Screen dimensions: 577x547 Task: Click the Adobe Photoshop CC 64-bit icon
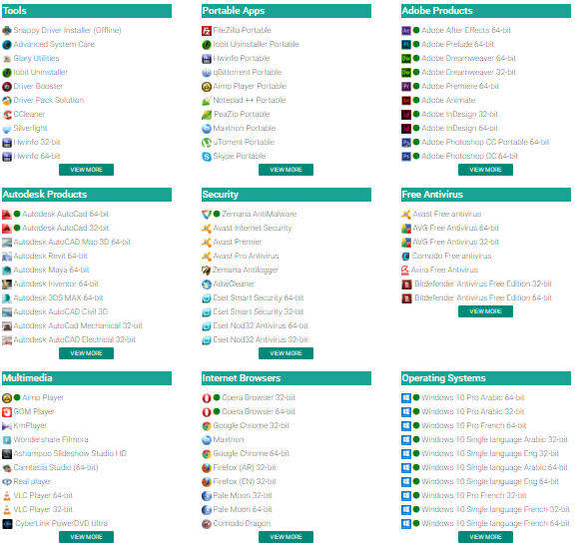point(406,157)
